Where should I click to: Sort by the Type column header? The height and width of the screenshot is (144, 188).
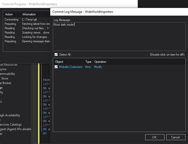pos(88,62)
